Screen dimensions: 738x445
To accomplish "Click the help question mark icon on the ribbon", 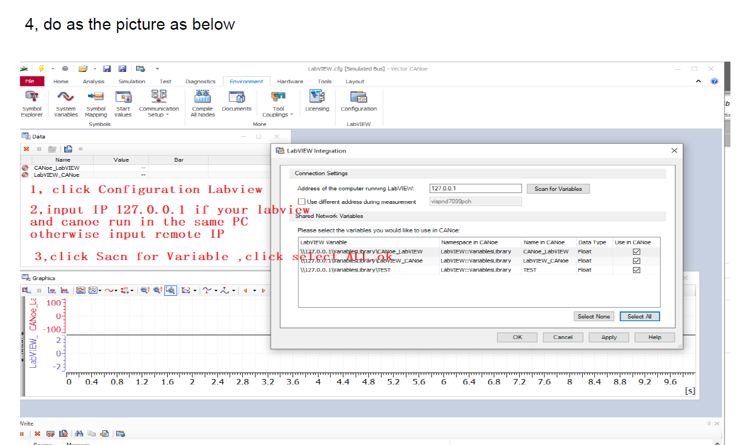I will (714, 81).
